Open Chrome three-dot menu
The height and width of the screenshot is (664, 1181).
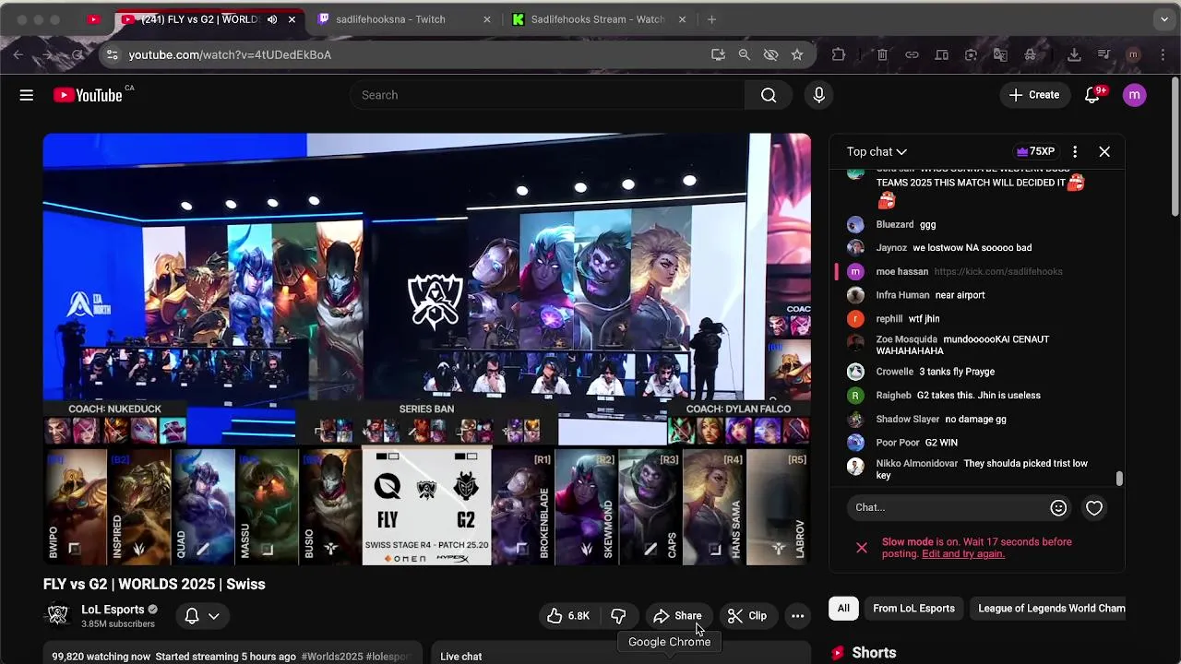click(x=1164, y=55)
